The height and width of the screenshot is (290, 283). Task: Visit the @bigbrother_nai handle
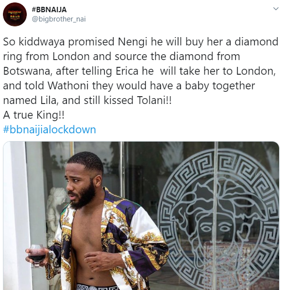[58, 19]
